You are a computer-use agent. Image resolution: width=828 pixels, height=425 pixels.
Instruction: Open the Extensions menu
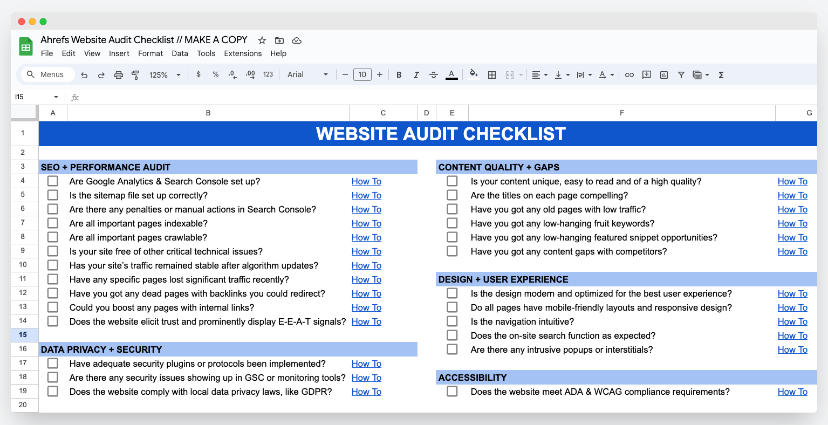pos(242,53)
